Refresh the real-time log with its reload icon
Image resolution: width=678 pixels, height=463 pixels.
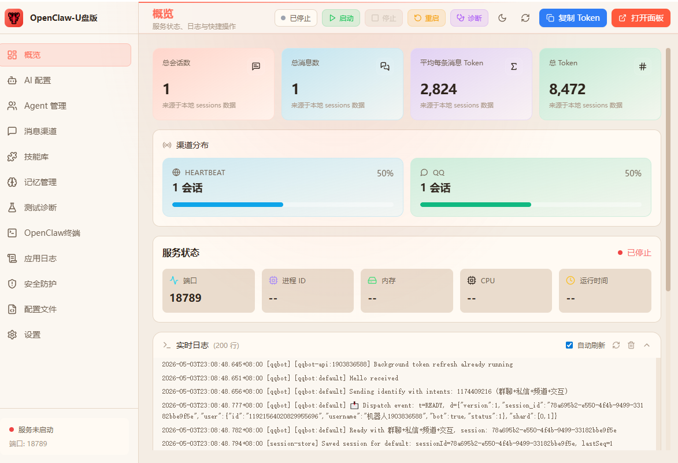pos(616,346)
